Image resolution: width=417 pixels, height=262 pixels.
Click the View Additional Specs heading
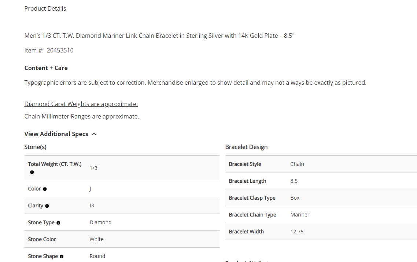click(56, 134)
